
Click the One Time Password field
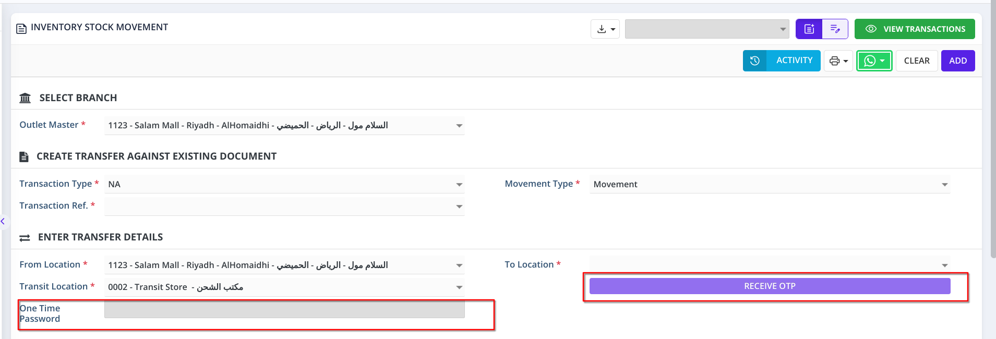pyautogui.click(x=284, y=310)
